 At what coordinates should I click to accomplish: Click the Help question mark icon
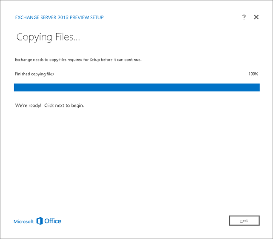(x=244, y=17)
